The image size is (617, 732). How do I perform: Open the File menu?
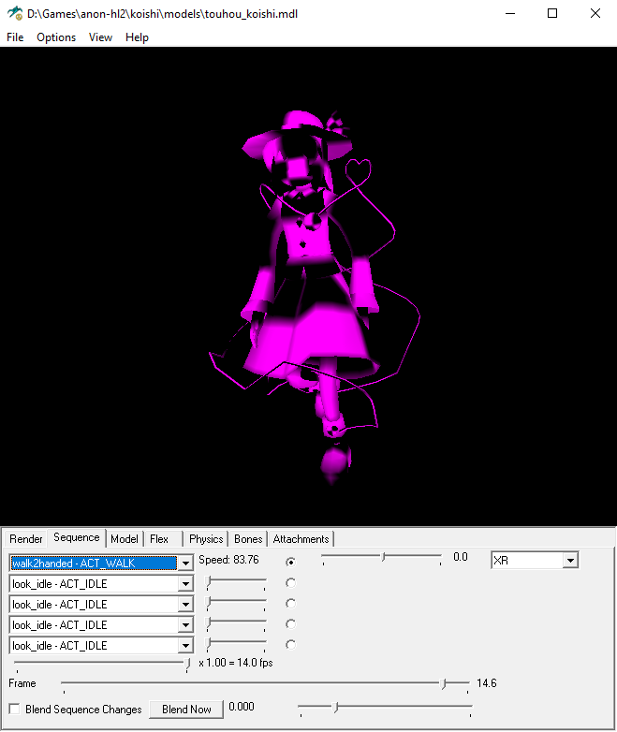pyautogui.click(x=15, y=37)
